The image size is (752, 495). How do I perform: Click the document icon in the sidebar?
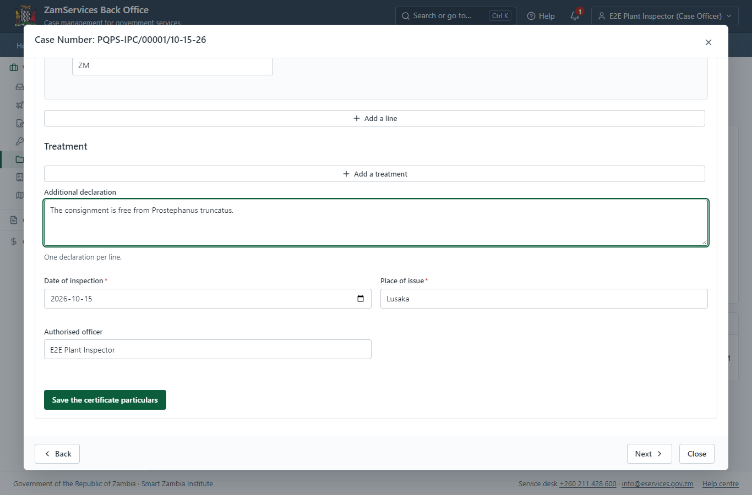[14, 220]
